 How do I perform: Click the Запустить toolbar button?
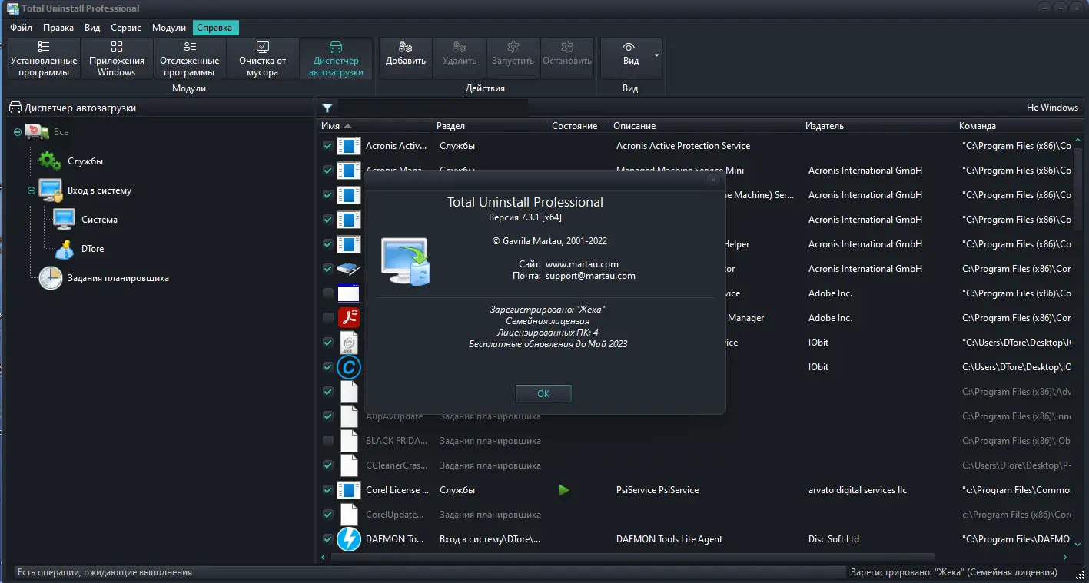(513, 58)
